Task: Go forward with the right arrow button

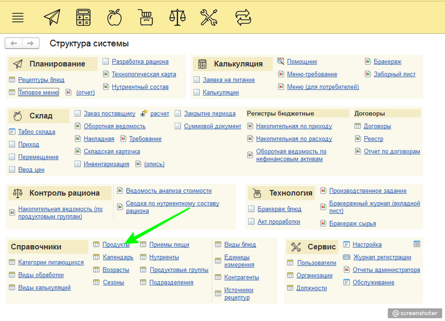Action: click(x=31, y=43)
